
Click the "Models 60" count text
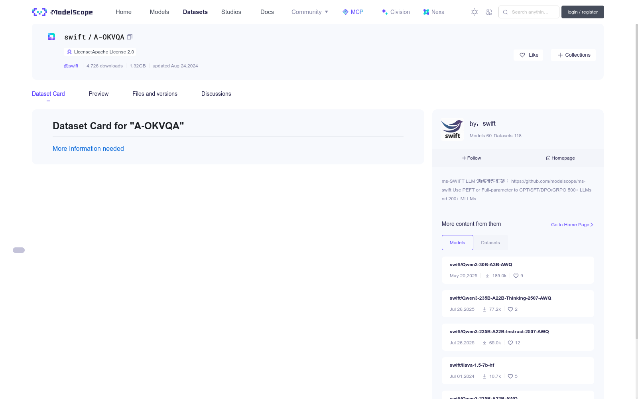coord(480,136)
